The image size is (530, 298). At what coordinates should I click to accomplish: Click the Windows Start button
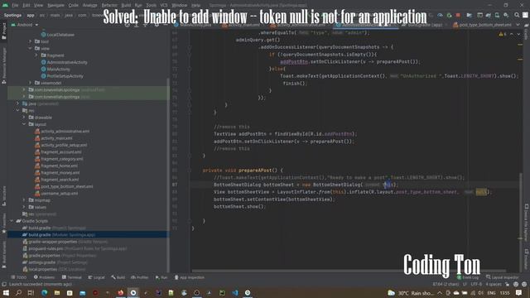pyautogui.click(x=6, y=292)
